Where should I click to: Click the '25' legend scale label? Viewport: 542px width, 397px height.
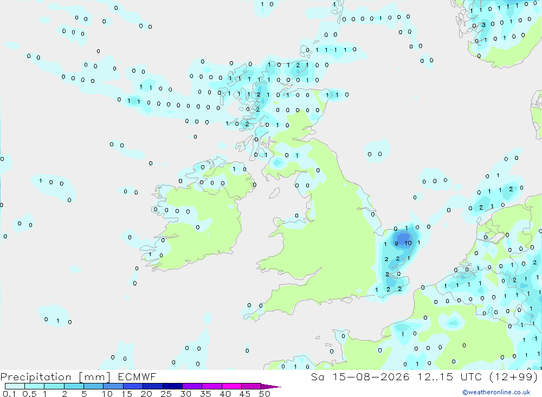166,394
